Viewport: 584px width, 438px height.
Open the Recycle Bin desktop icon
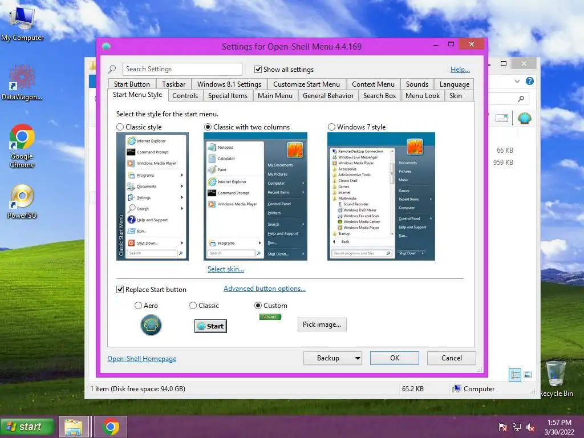(555, 379)
